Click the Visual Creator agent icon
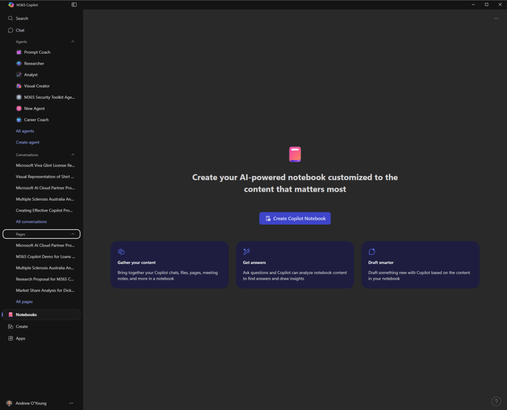507x410 pixels. pyautogui.click(x=19, y=86)
